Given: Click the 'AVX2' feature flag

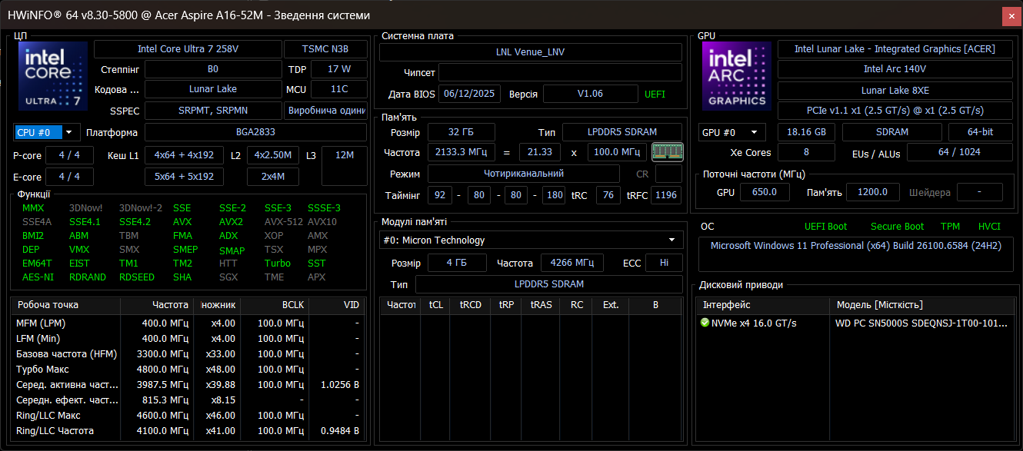Looking at the screenshot, I should (x=231, y=222).
